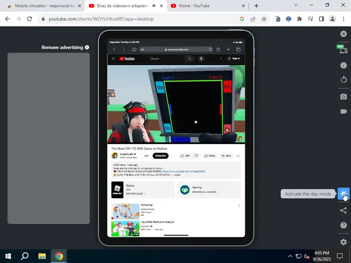Click the Chrome address bar URL
The width and height of the screenshot is (351, 263).
coord(101,19)
